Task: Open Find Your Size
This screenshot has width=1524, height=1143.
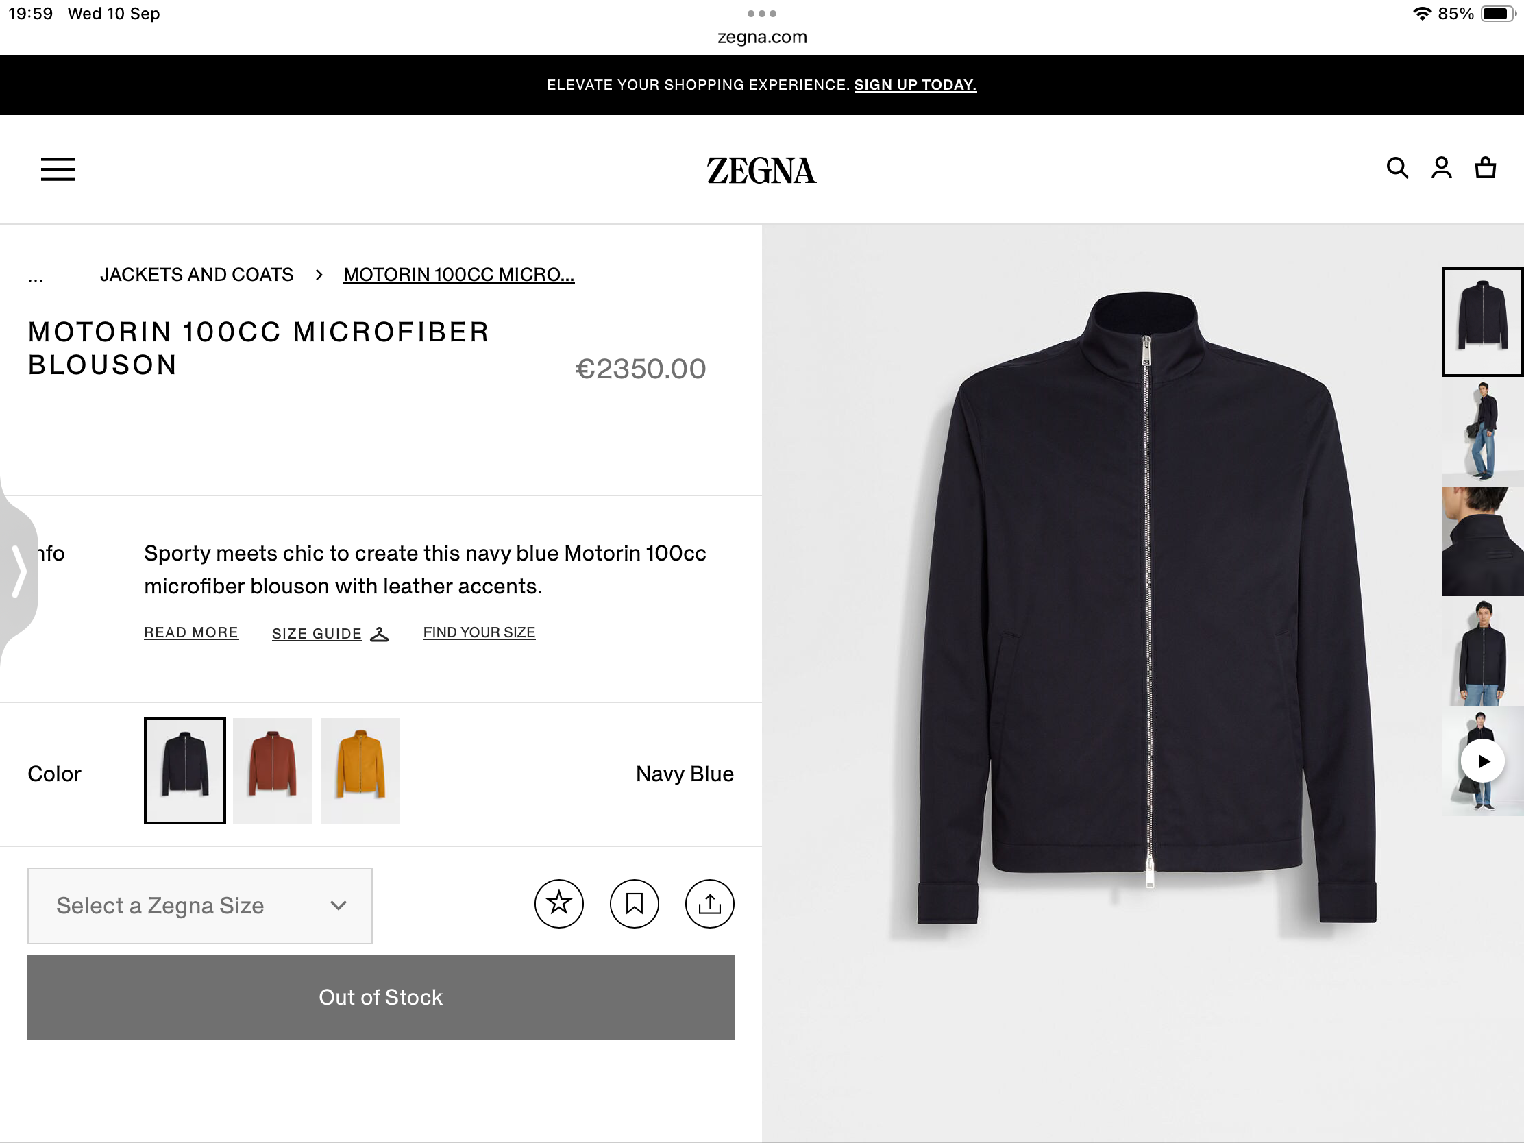Action: [x=479, y=632]
